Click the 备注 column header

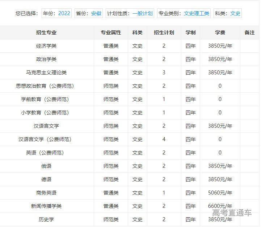click(x=250, y=32)
